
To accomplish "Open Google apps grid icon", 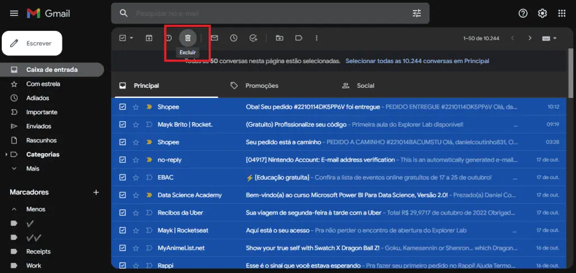I will coord(562,14).
